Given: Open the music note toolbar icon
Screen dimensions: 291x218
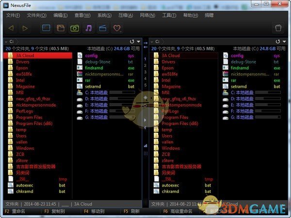Looking at the screenshot, I should pyautogui.click(x=89, y=28).
